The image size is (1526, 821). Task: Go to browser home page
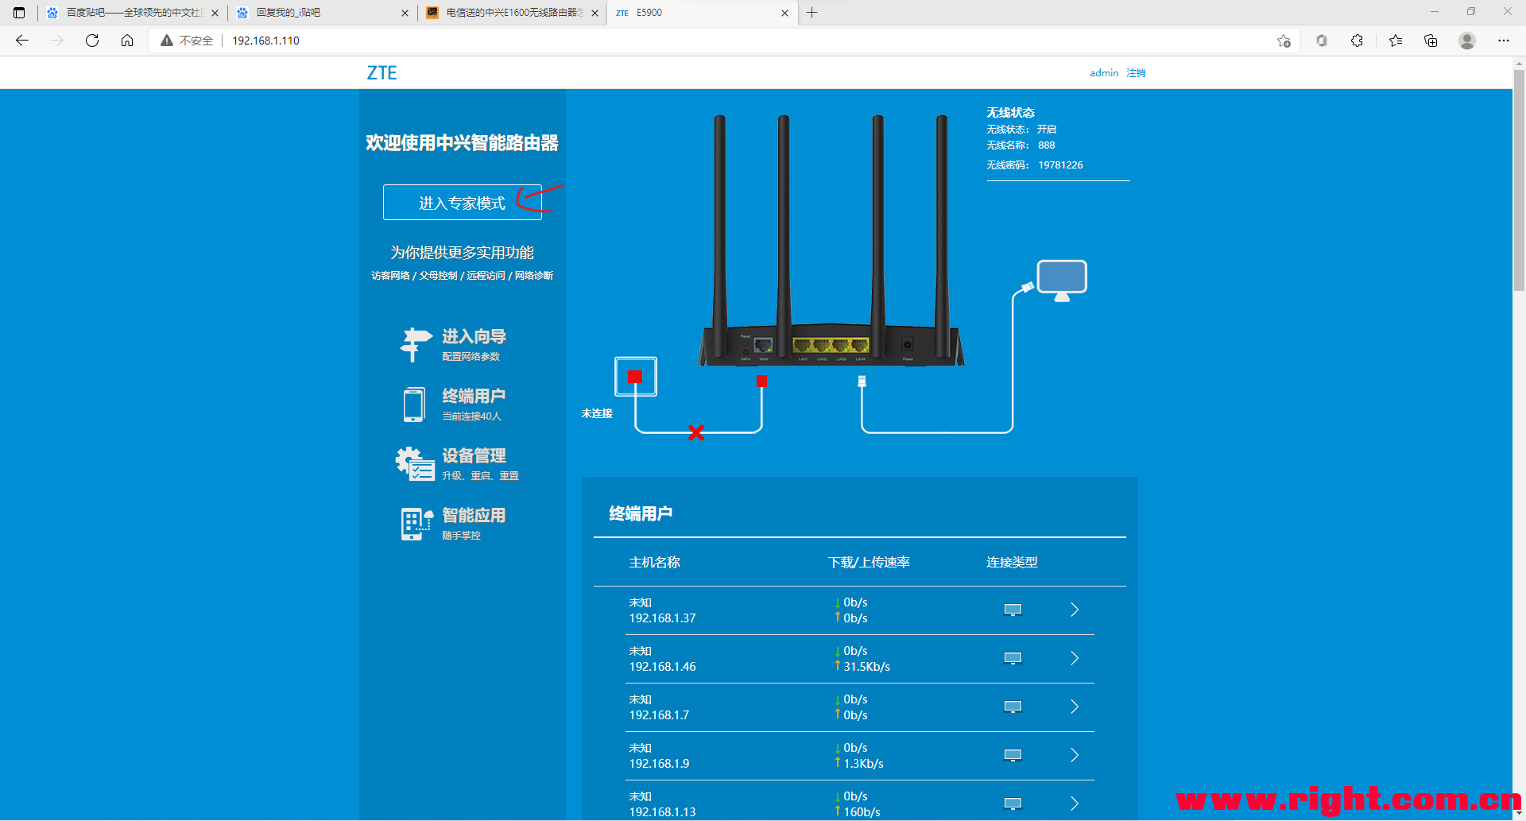pyautogui.click(x=127, y=41)
